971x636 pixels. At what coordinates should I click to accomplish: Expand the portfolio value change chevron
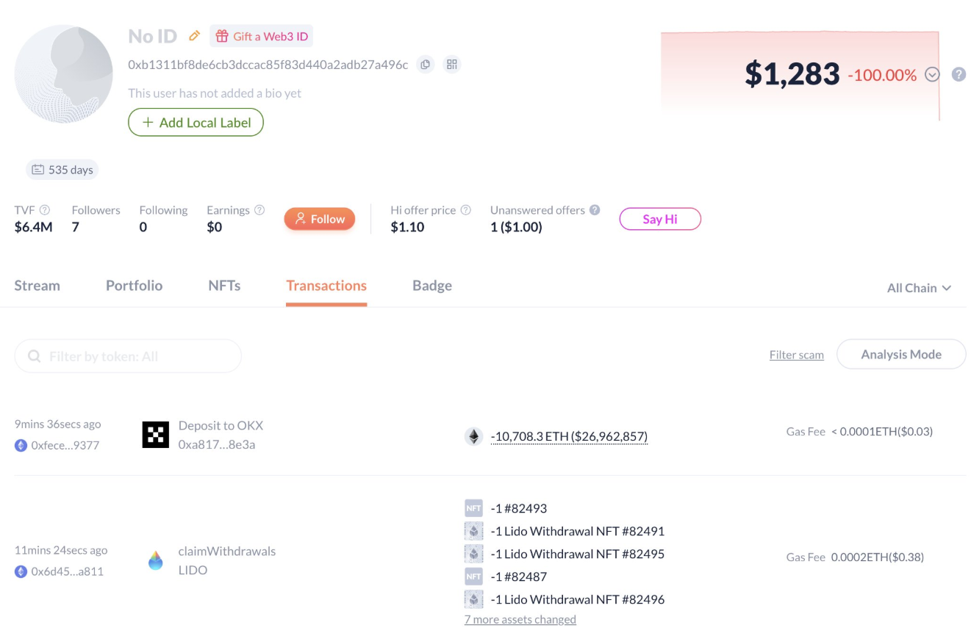[x=932, y=74]
